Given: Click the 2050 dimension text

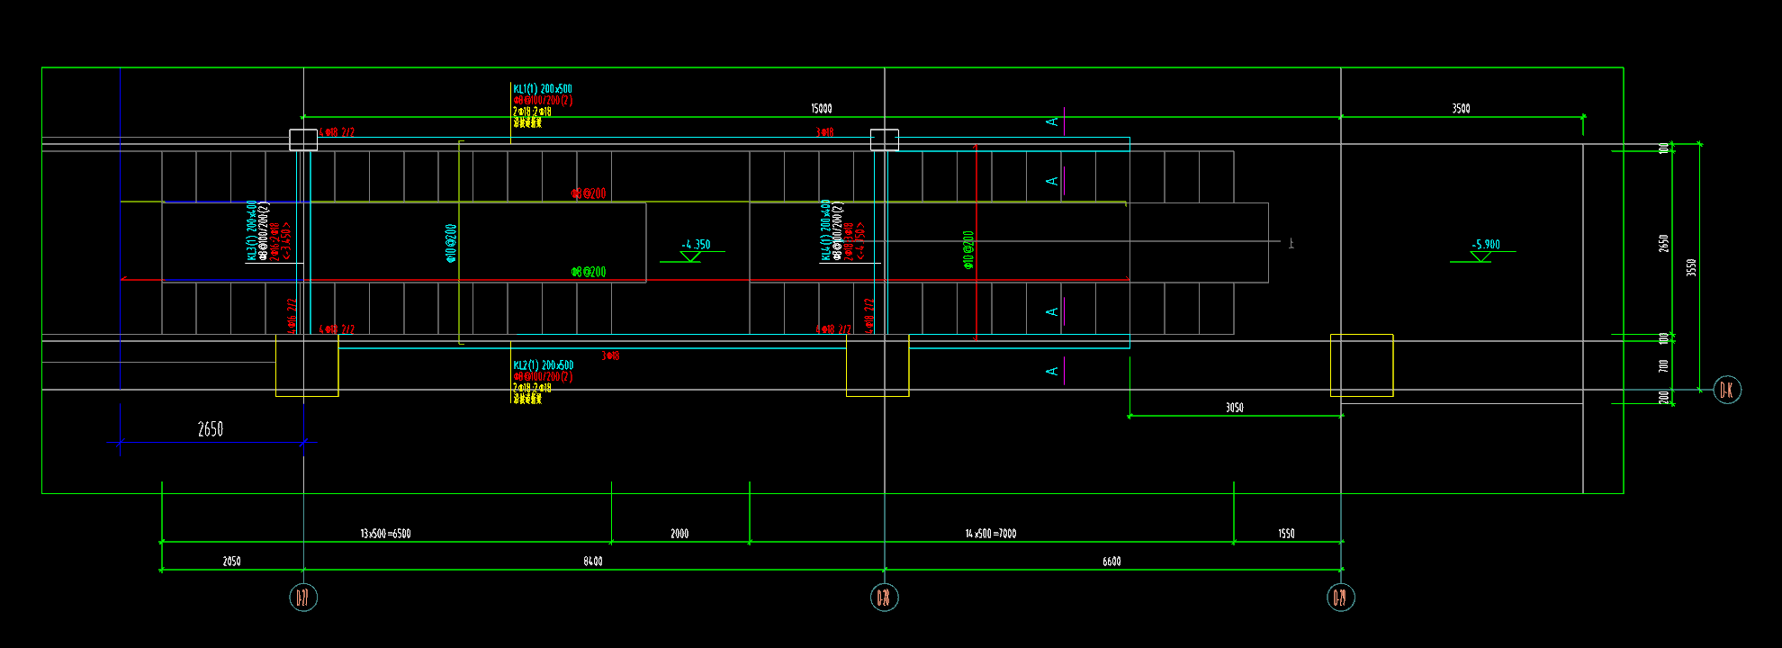Looking at the screenshot, I should point(231,562).
